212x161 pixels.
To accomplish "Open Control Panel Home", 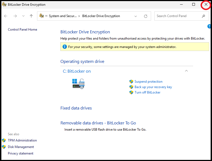I will pyautogui.click(x=22, y=30).
